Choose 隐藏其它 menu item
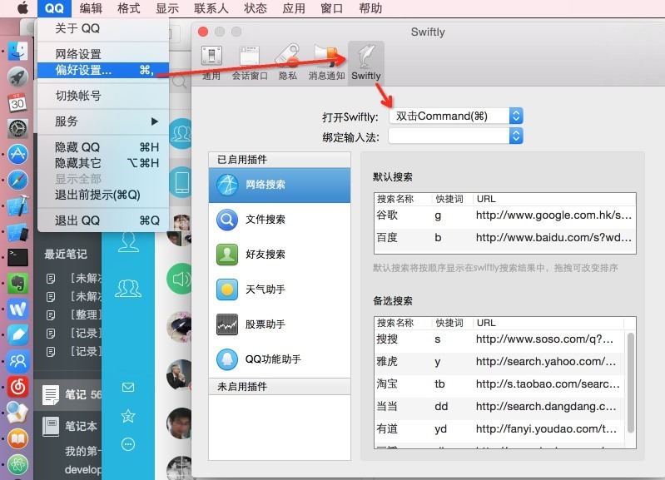Screen dimensions: 665x480 [103, 163]
